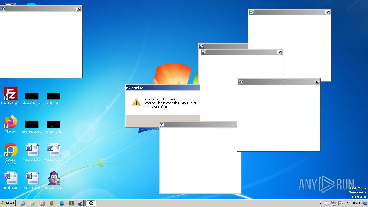Image resolution: width=368 pixels, height=207 pixels.
Task: Select the focusunit.rtf document icon
Action: coord(32,152)
